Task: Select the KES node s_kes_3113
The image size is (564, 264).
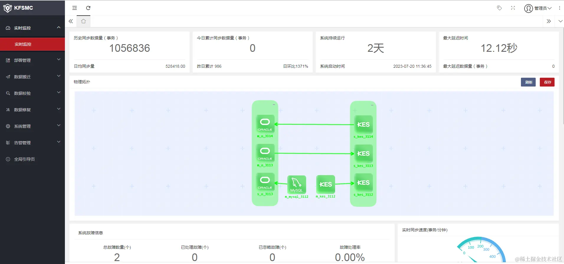Action: (363, 154)
